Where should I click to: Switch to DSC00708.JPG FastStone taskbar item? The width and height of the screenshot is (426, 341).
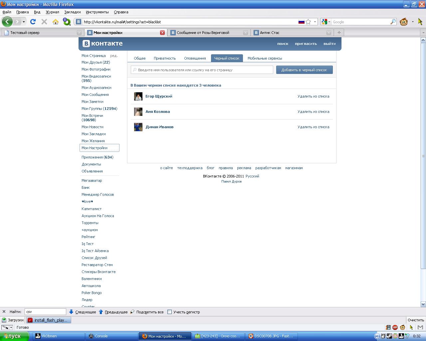272,336
